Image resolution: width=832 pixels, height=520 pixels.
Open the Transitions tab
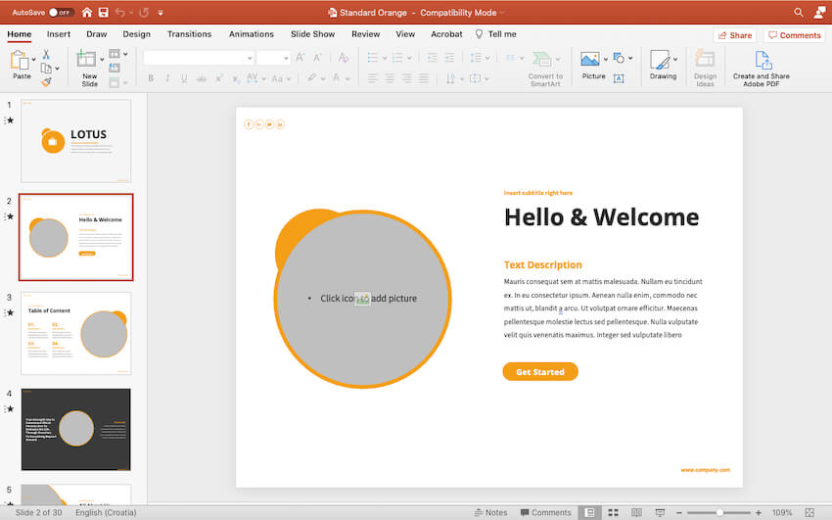coord(189,34)
